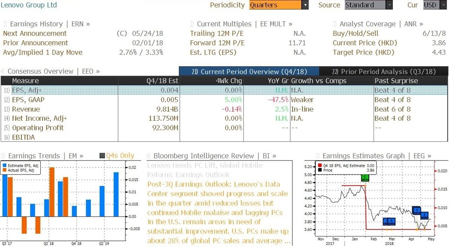The height and width of the screenshot is (247, 449).
Task: Click the blue news marker labeled 2
Action: click(x=424, y=215)
